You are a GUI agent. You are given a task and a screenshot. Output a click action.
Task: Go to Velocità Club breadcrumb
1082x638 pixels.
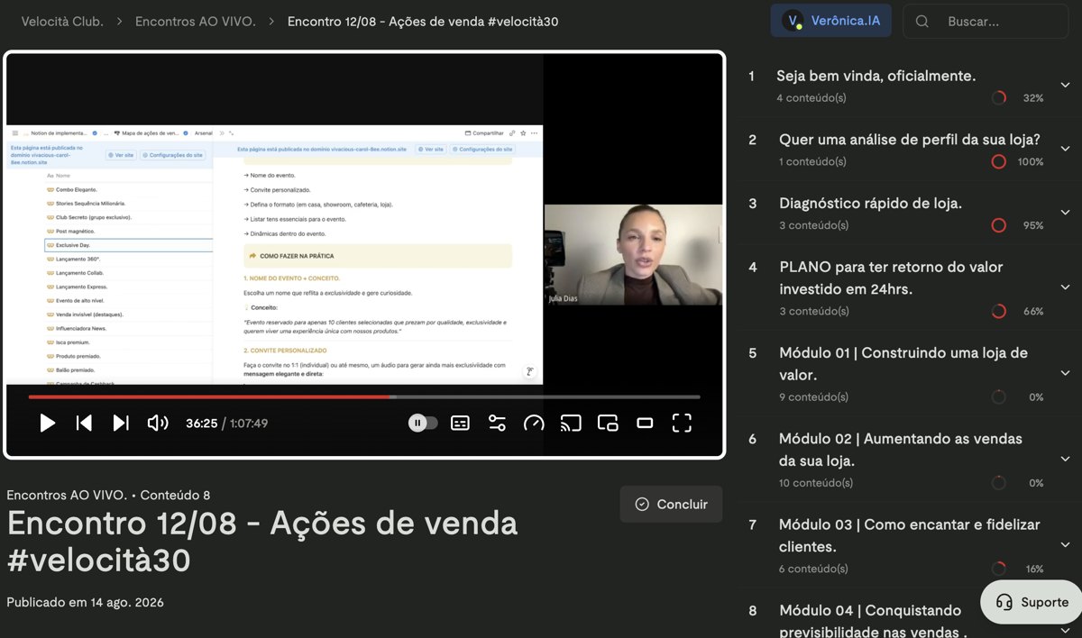coord(62,21)
